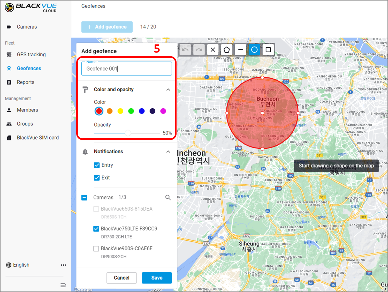Uncheck the BlackVue750LTE-F39CC9 camera
388x292 pixels.
click(96, 229)
